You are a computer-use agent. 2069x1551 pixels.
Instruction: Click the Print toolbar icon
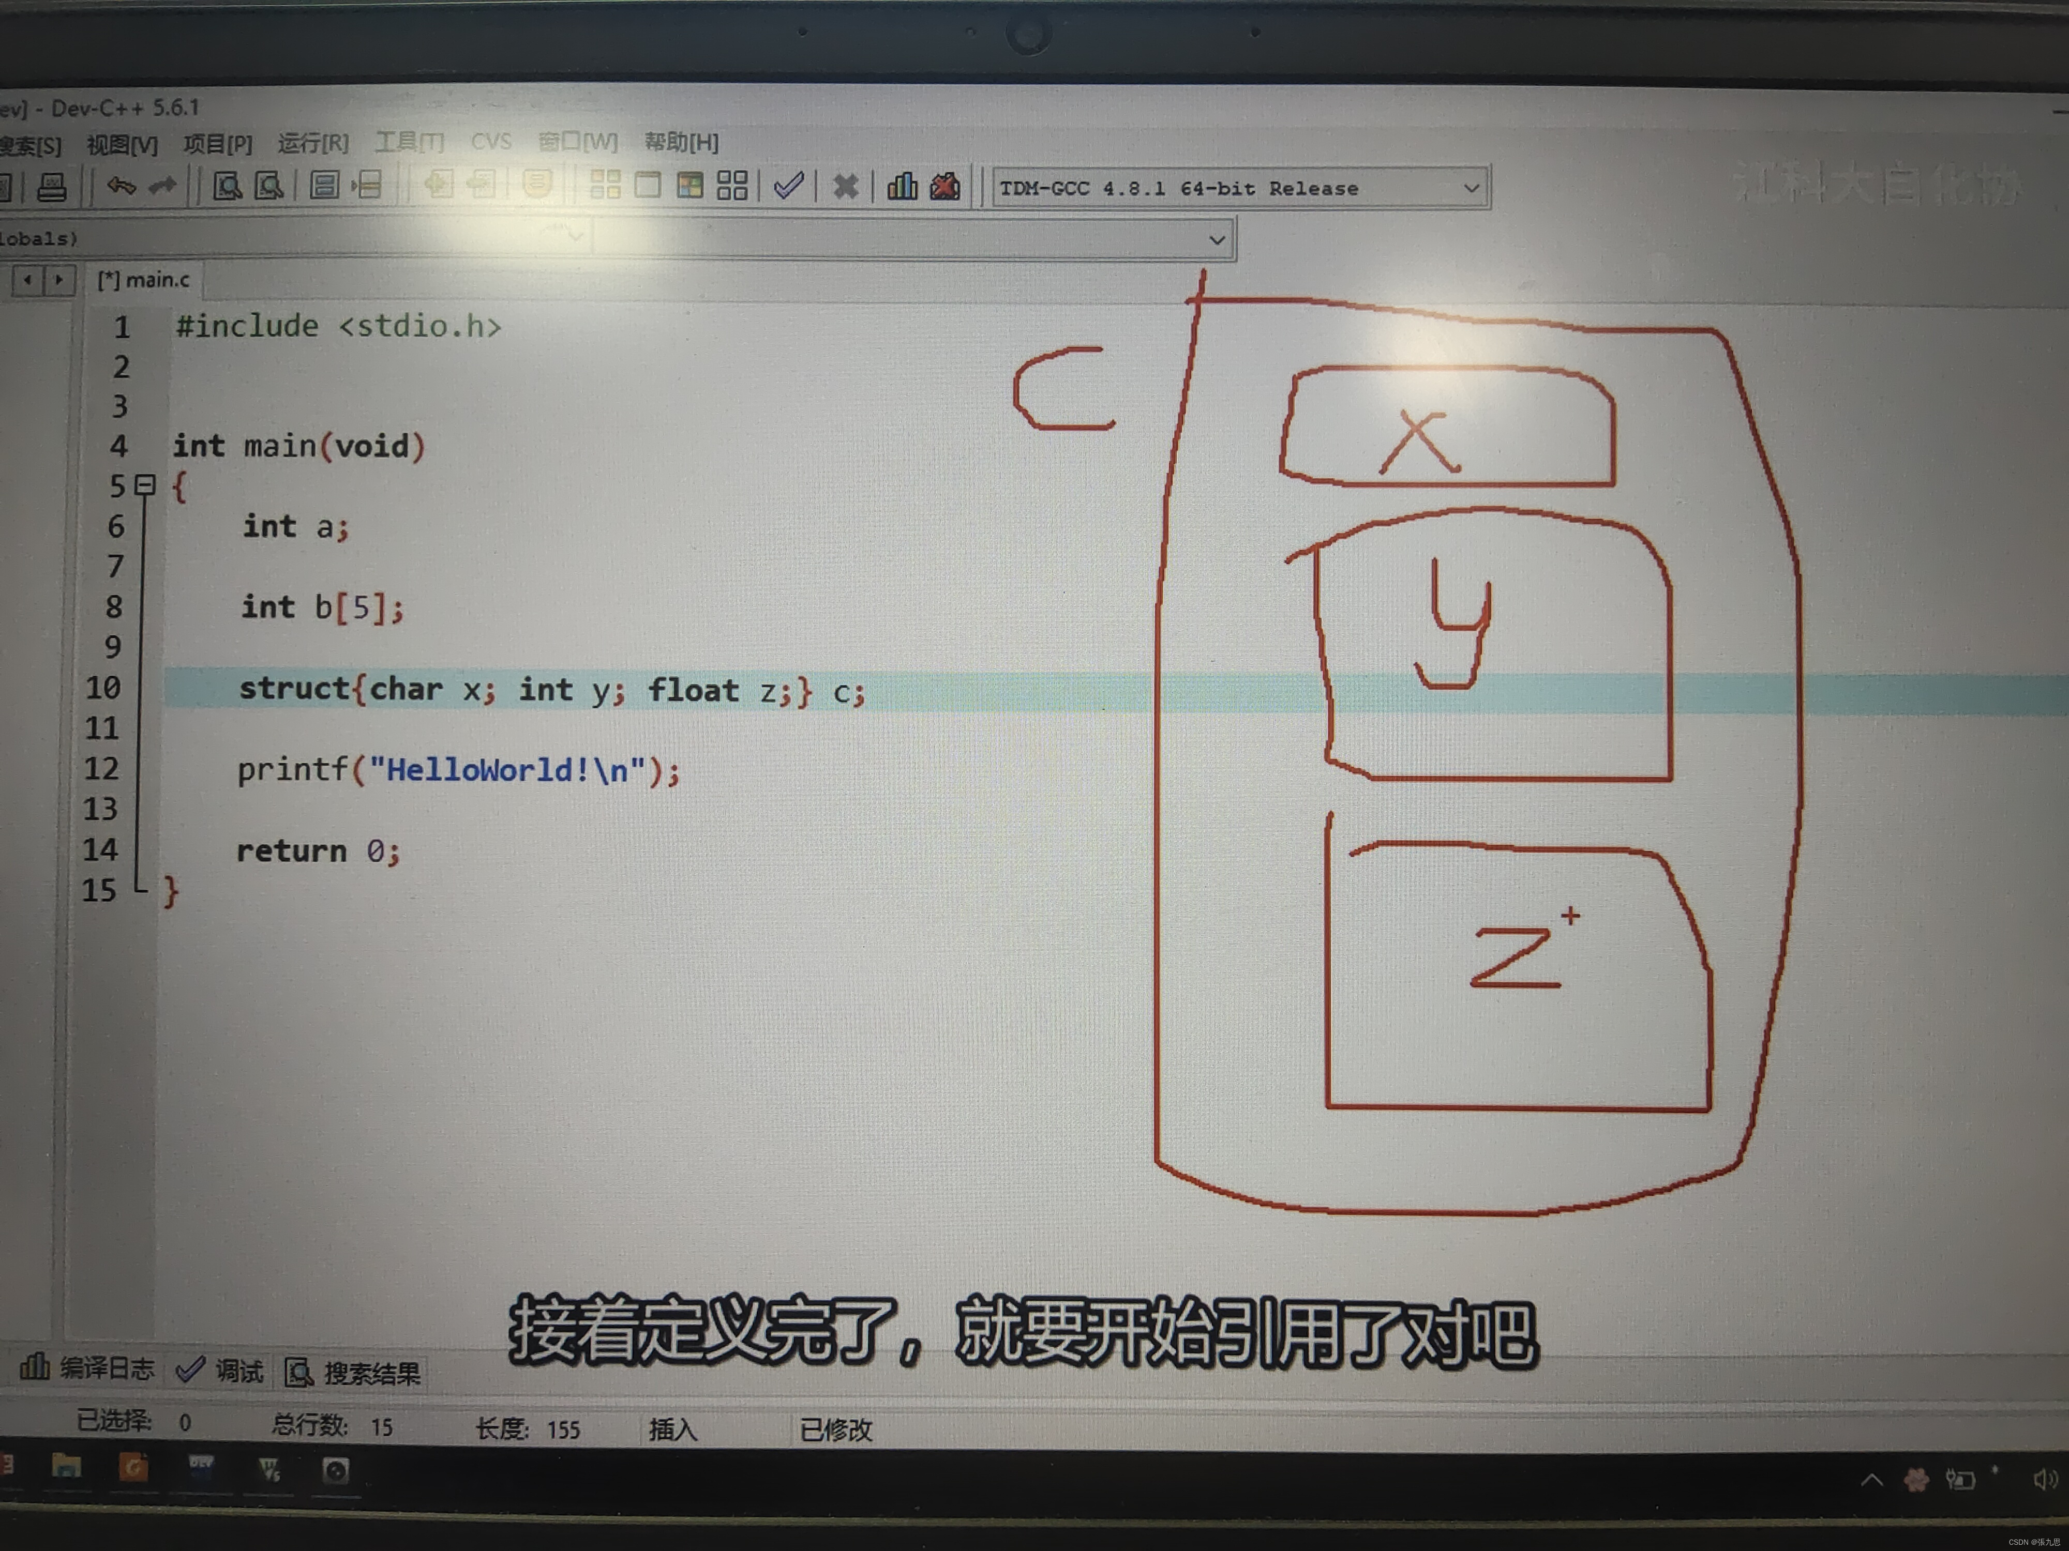[51, 187]
